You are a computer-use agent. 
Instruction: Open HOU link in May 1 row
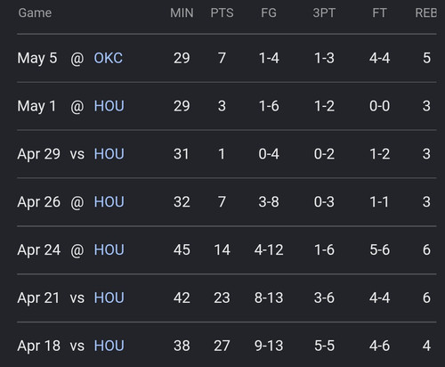click(x=109, y=106)
